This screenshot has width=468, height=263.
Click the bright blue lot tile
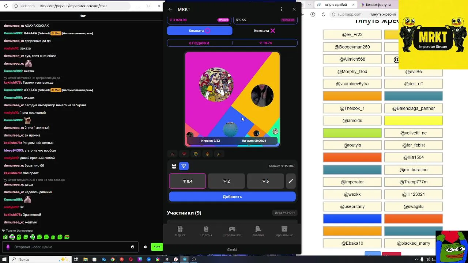pos(352,219)
